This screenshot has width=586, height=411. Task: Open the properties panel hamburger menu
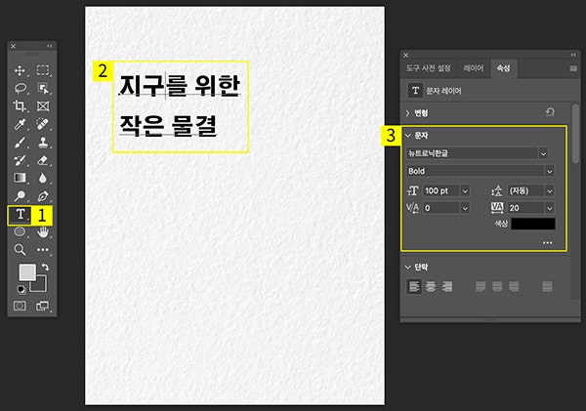(x=573, y=68)
